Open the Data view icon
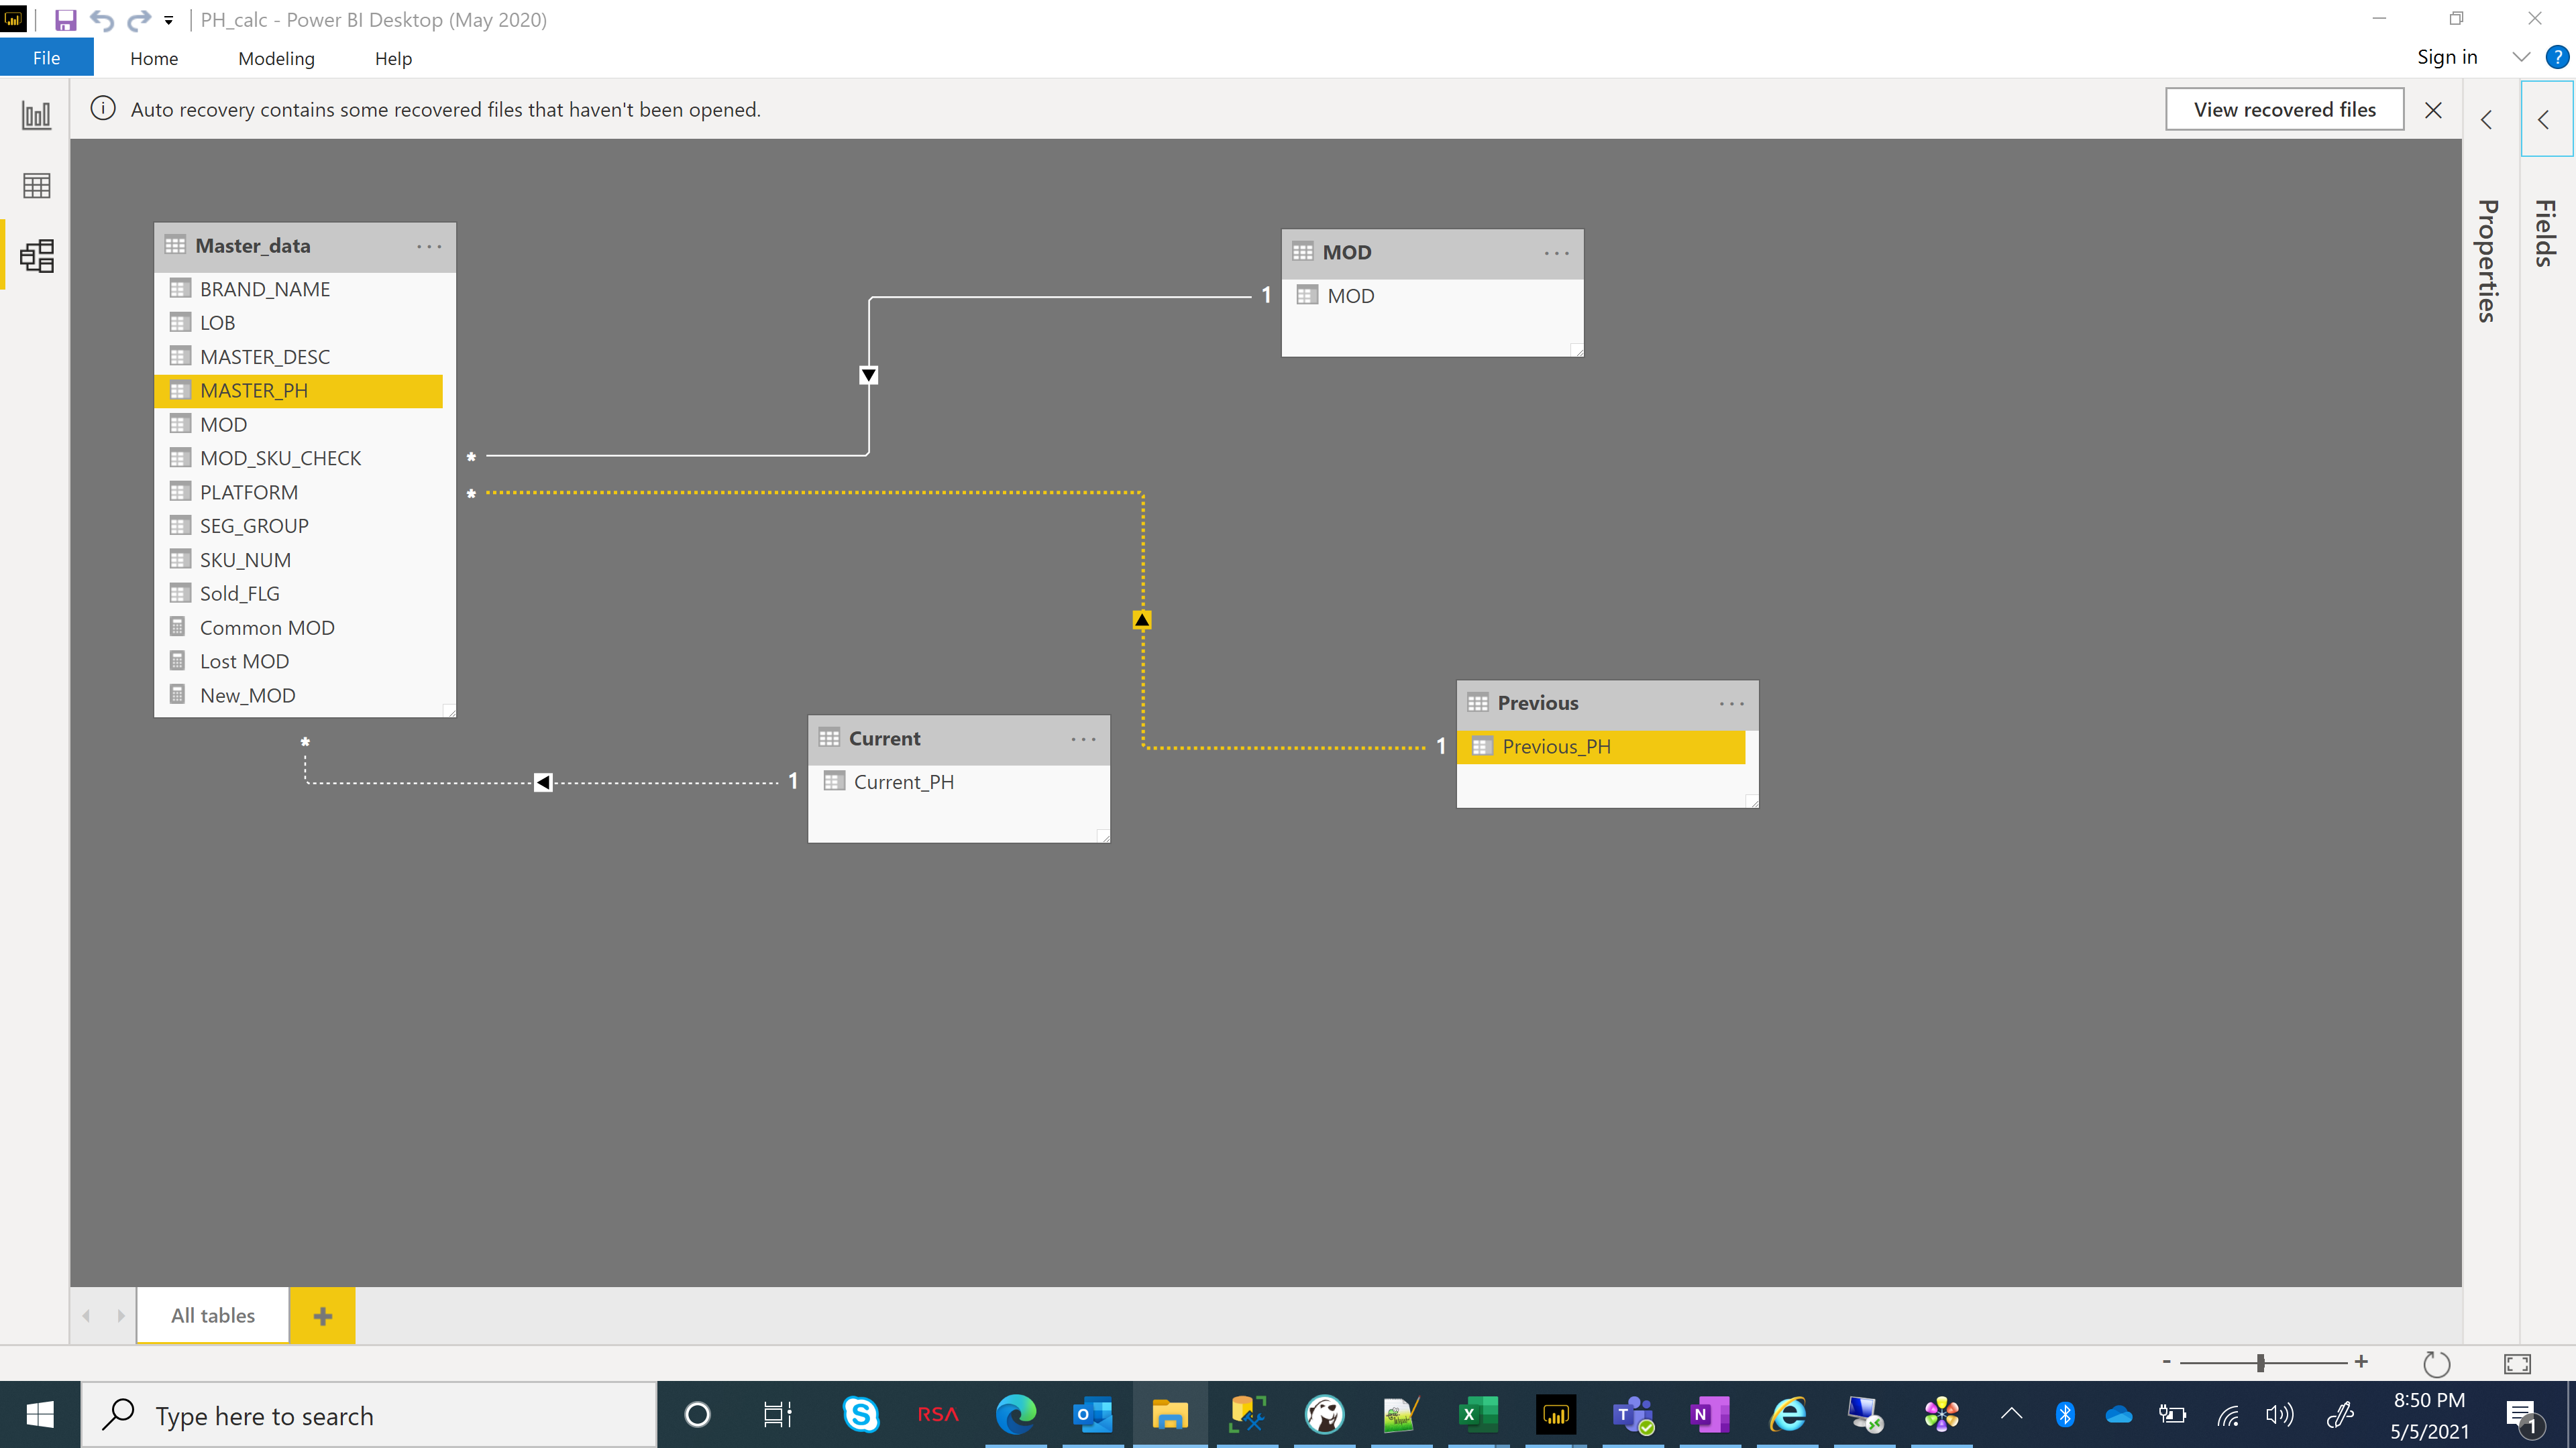 coord(36,186)
